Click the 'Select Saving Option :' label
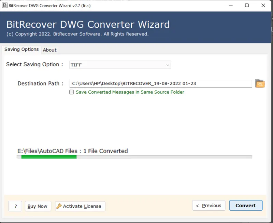This screenshot has height=223, width=273. (35, 64)
